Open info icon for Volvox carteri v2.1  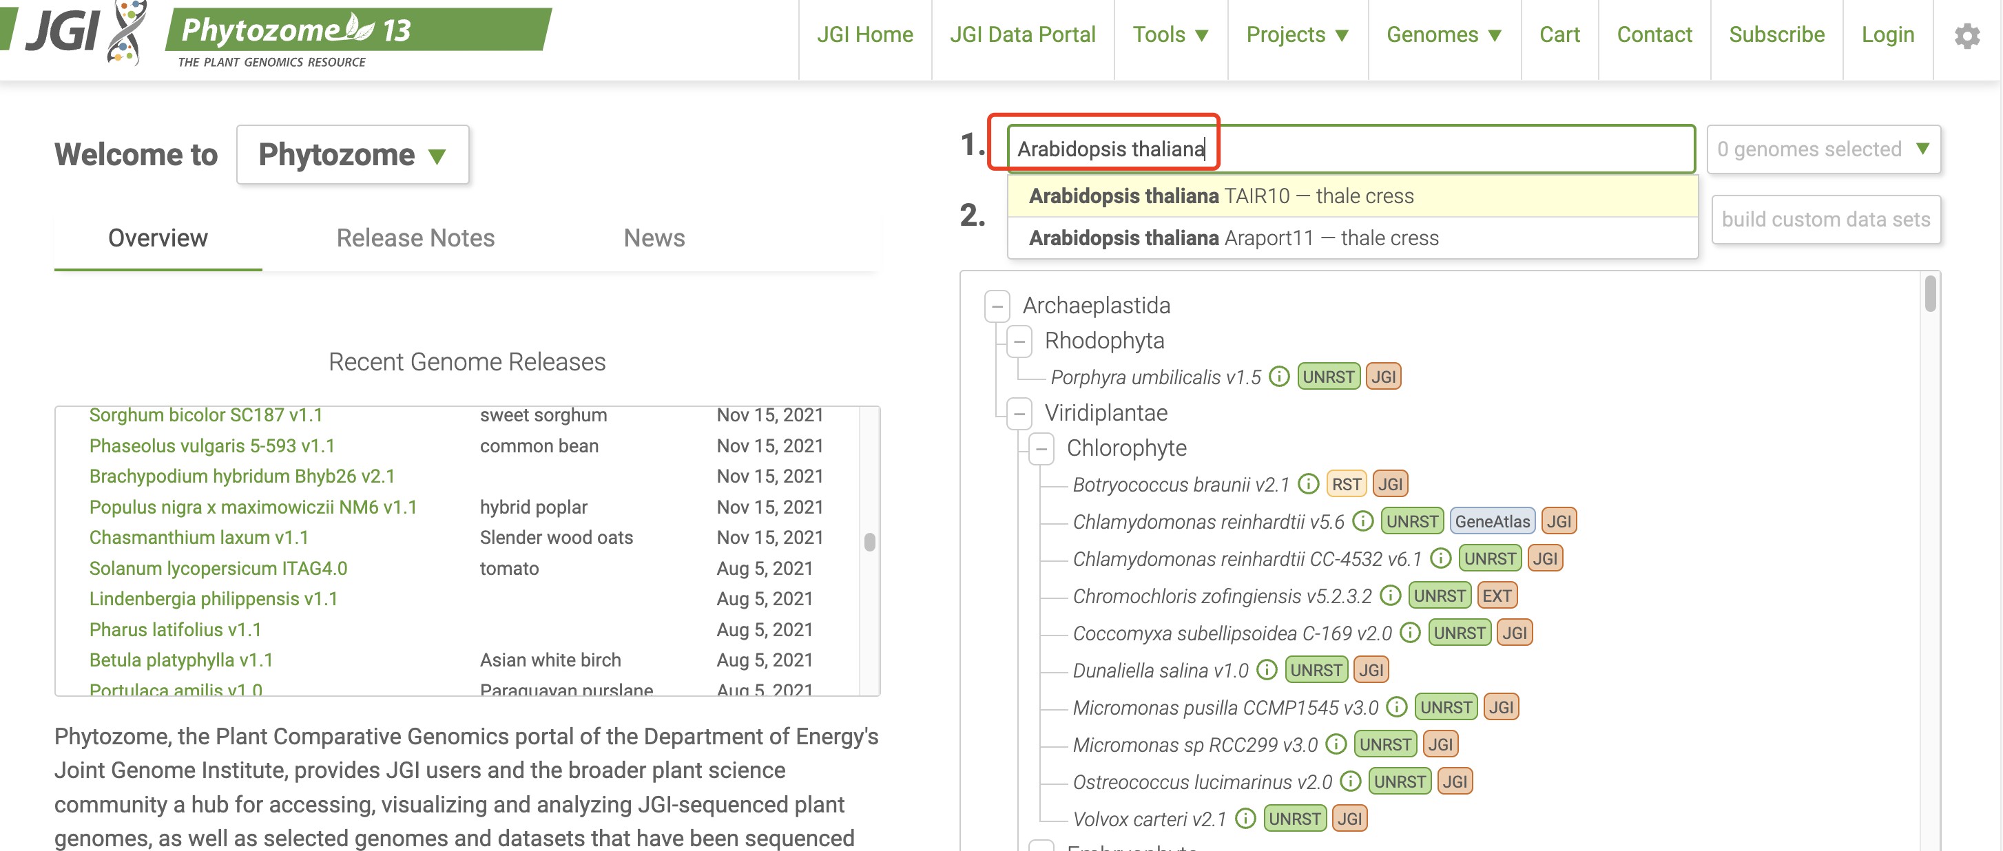coord(1245,819)
